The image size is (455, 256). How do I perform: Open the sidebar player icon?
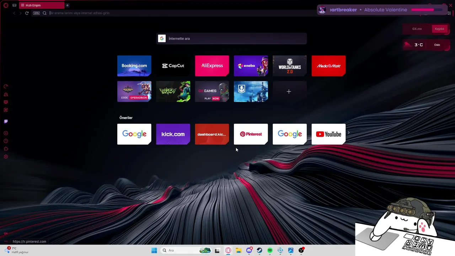pos(6,133)
